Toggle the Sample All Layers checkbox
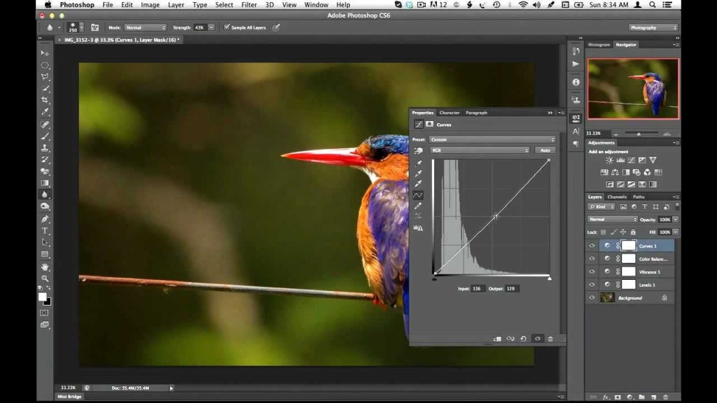This screenshot has width=717, height=403. [x=227, y=28]
